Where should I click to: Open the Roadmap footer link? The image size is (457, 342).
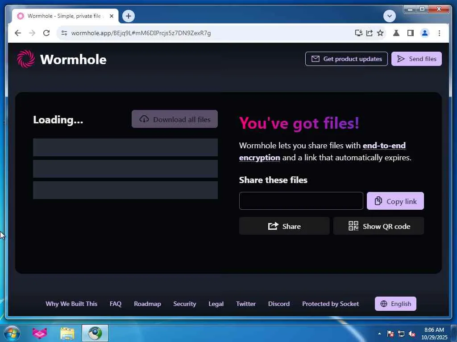(x=147, y=304)
